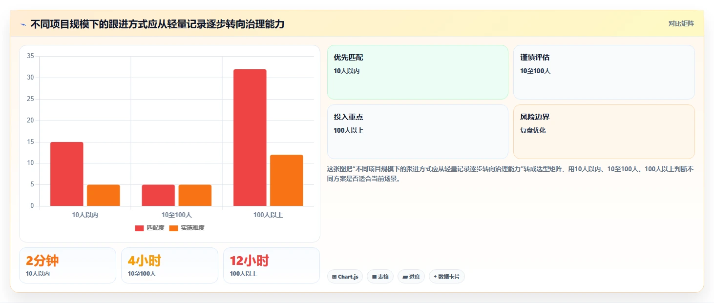
Task: Click the lightning icon beside the title
Action: [x=23, y=24]
